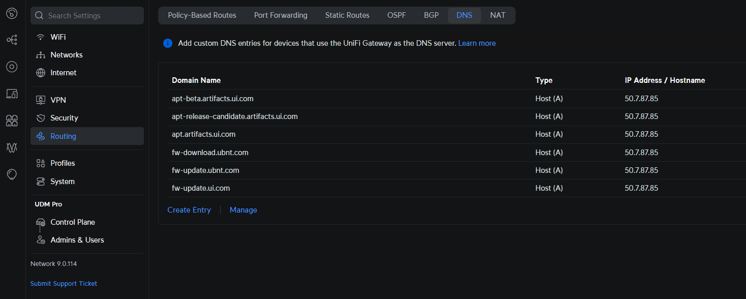Select the apt-beta.artifacts.ui.com domain entry

213,99
